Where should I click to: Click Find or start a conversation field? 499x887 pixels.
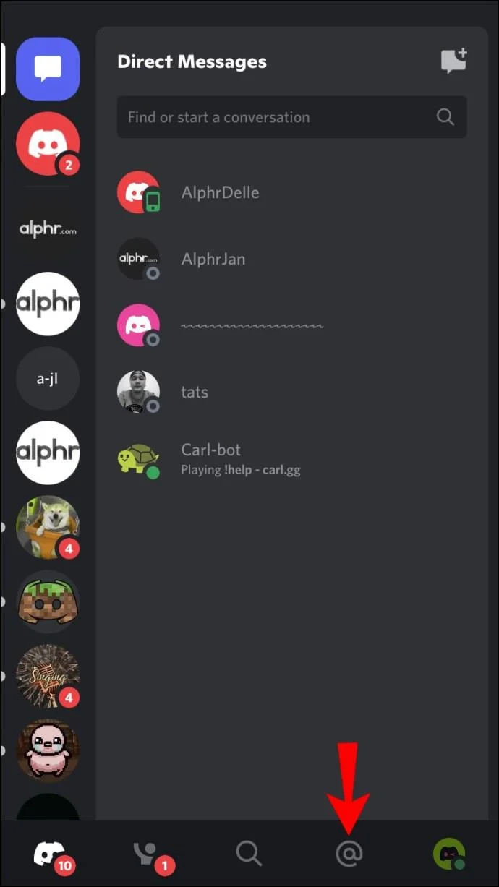click(x=291, y=117)
